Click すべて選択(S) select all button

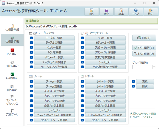tap(144, 48)
